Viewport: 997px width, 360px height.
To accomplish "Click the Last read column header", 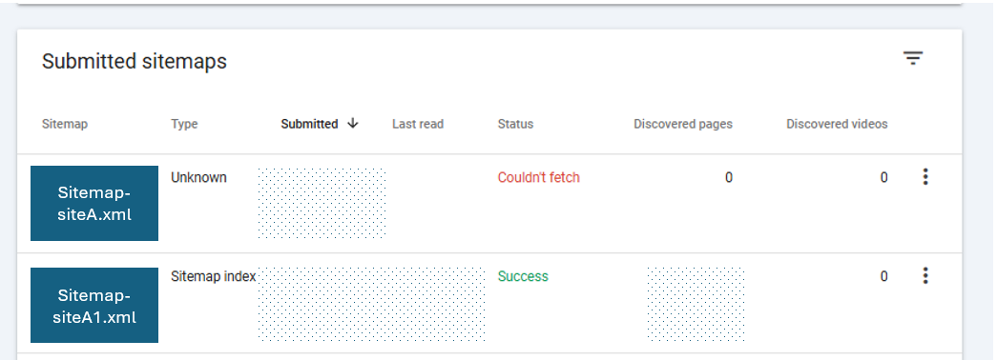I will 418,124.
